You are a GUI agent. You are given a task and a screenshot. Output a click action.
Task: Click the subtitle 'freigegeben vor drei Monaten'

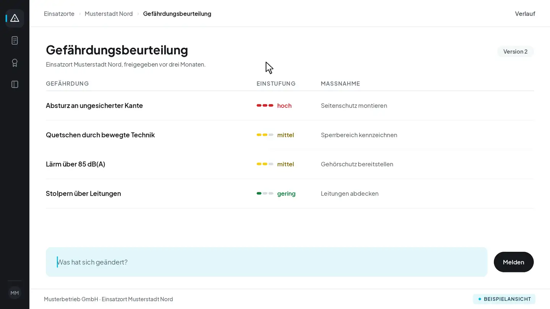pos(164,64)
